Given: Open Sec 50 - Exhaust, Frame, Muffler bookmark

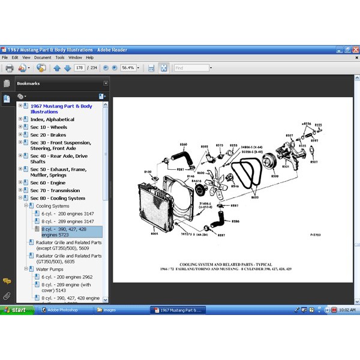Looking at the screenshot, I should coord(58,172).
